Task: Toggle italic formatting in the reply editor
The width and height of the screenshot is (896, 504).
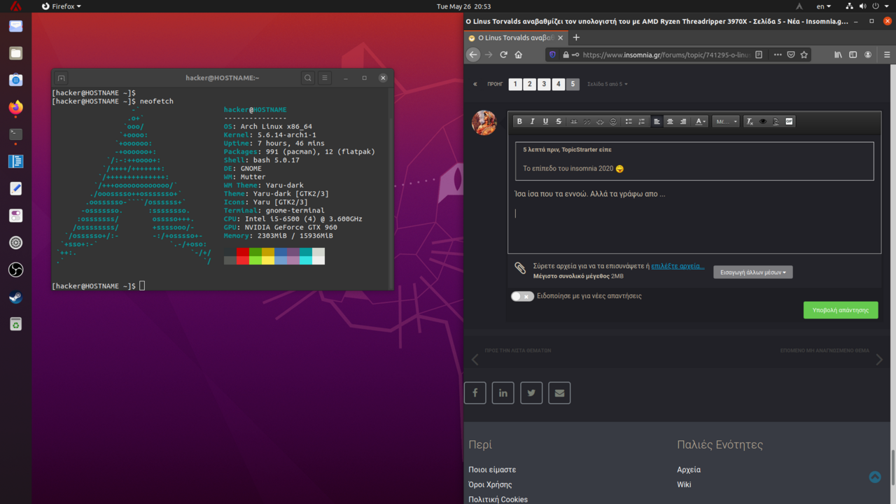Action: (x=532, y=121)
